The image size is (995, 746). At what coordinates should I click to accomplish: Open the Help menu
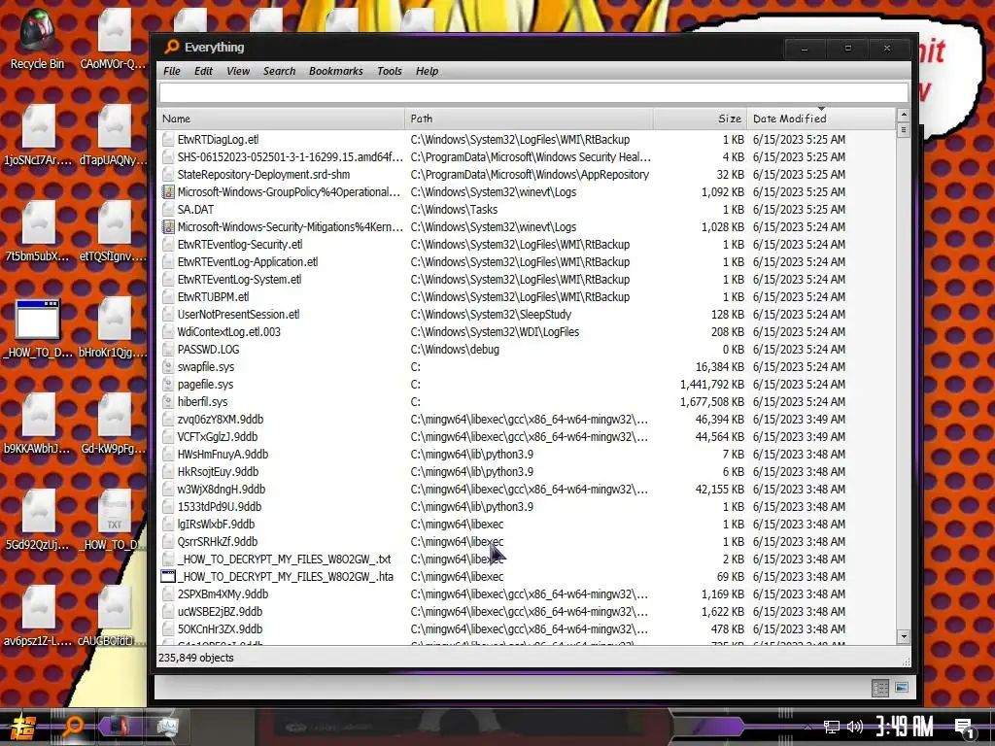click(x=428, y=71)
